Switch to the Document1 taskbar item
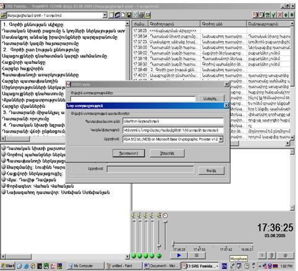 tap(162, 266)
